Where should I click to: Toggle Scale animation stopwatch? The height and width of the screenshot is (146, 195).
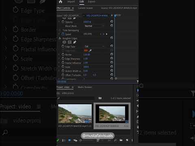point(63,67)
